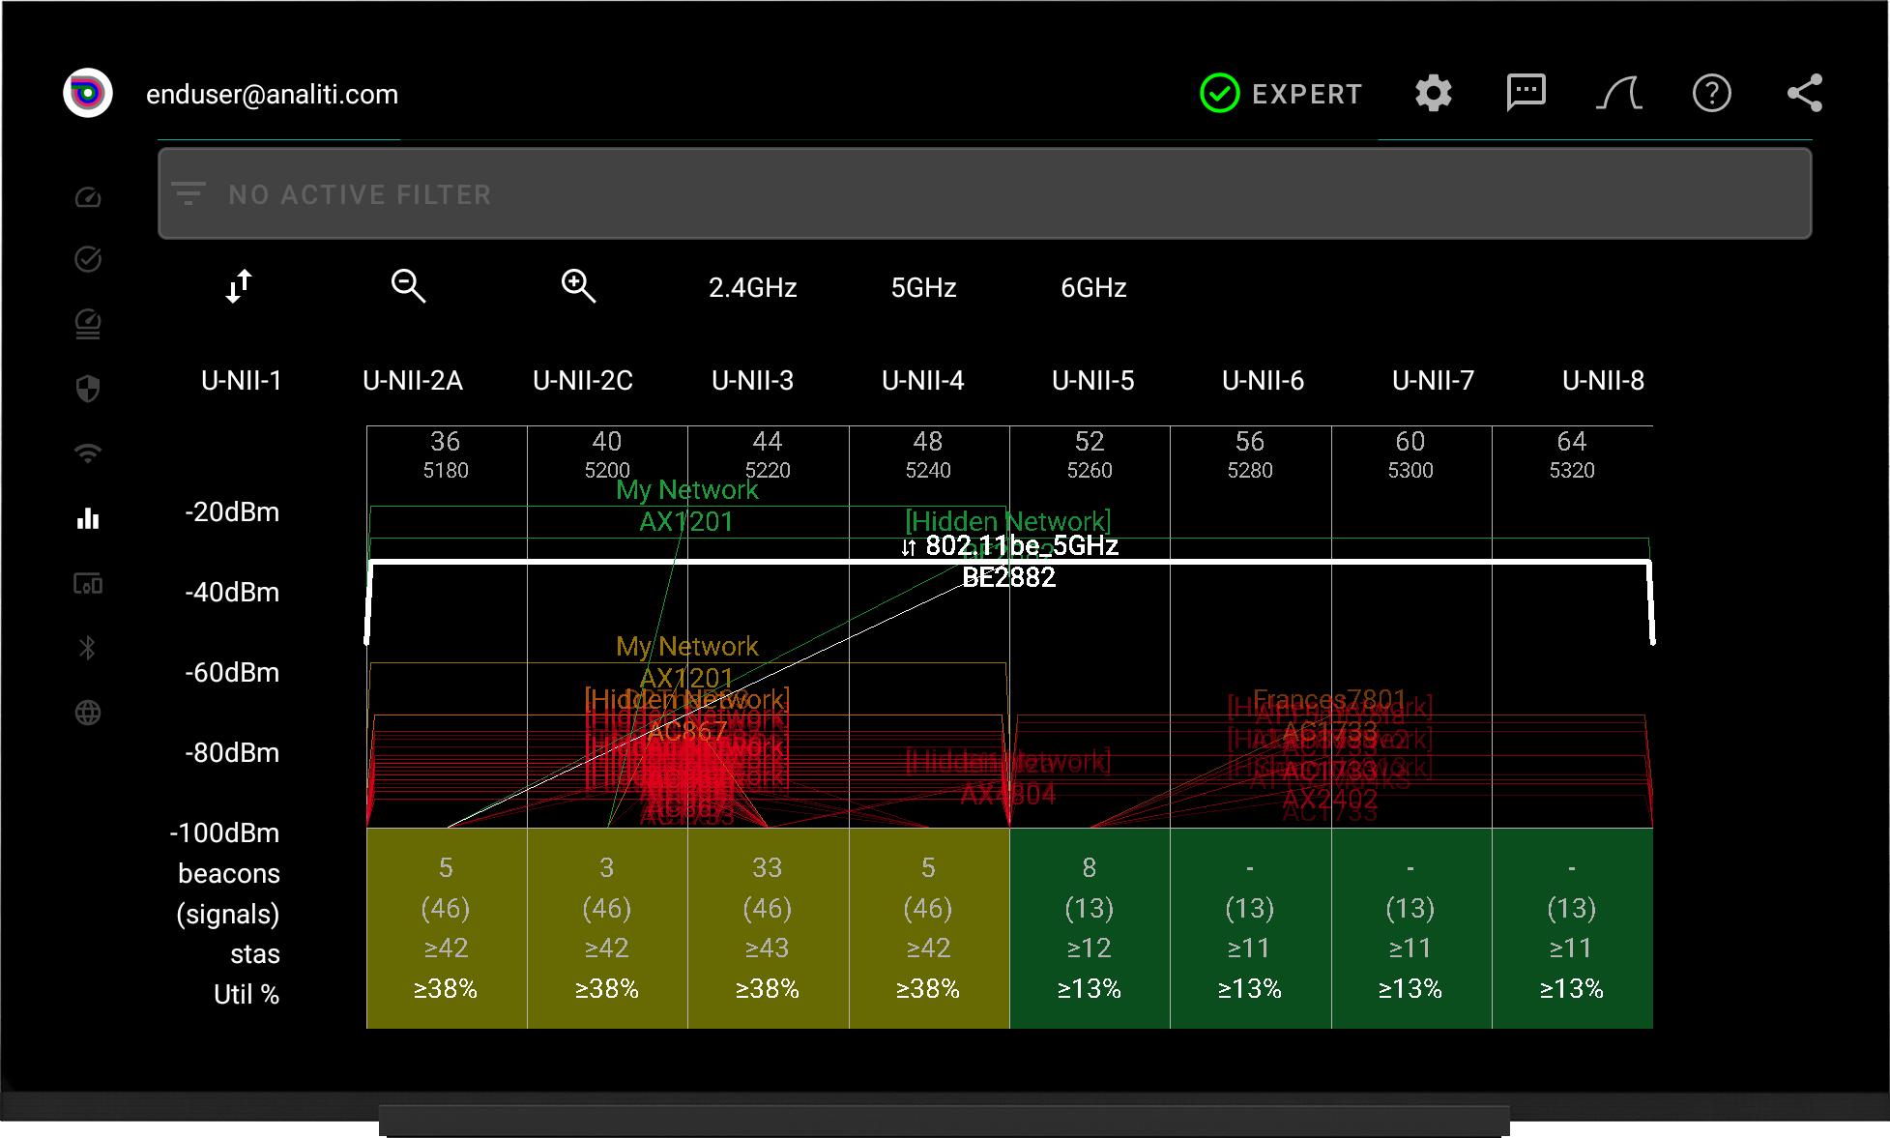This screenshot has height=1138, width=1890.
Task: Select channel 60 header 5300
Action: pyautogui.click(x=1410, y=454)
